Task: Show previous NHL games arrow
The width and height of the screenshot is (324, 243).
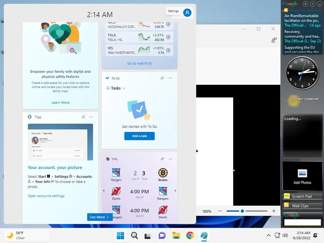Action: [x=104, y=191]
